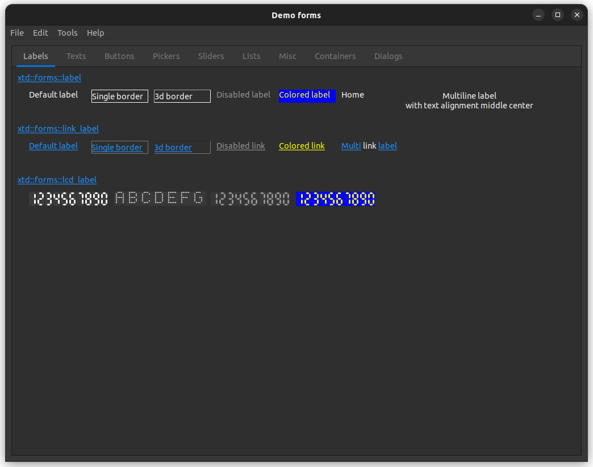Viewport: 593px width, 467px height.
Task: Click the Single border link label
Action: coord(117,148)
